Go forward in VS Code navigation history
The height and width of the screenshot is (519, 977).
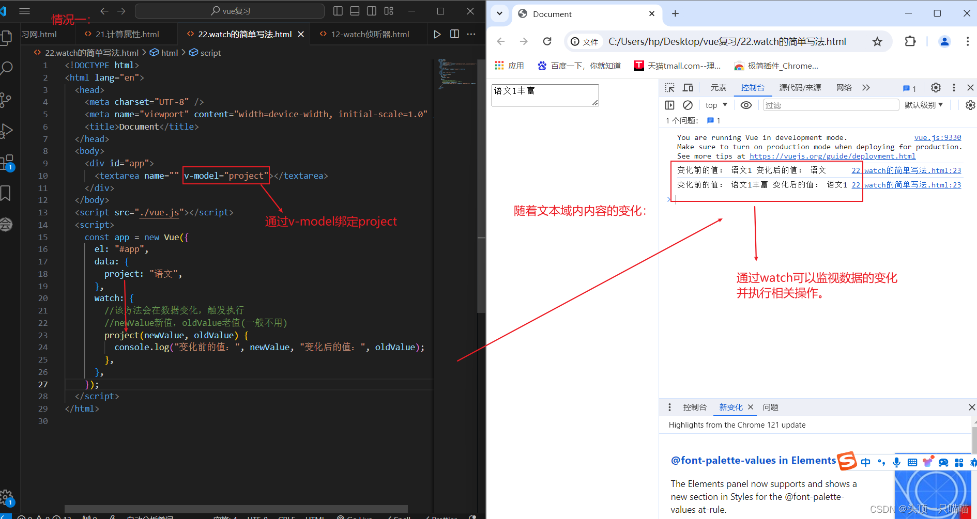tap(121, 11)
